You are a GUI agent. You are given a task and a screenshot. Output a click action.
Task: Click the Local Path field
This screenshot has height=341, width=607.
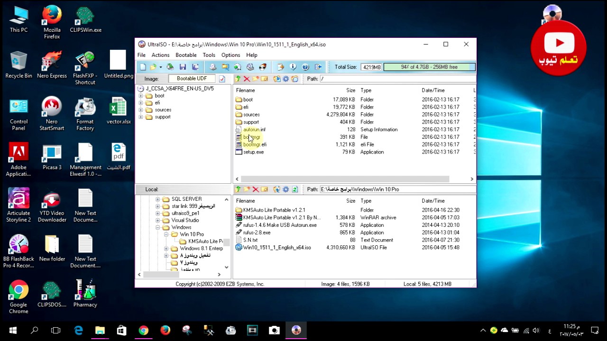[397, 189]
